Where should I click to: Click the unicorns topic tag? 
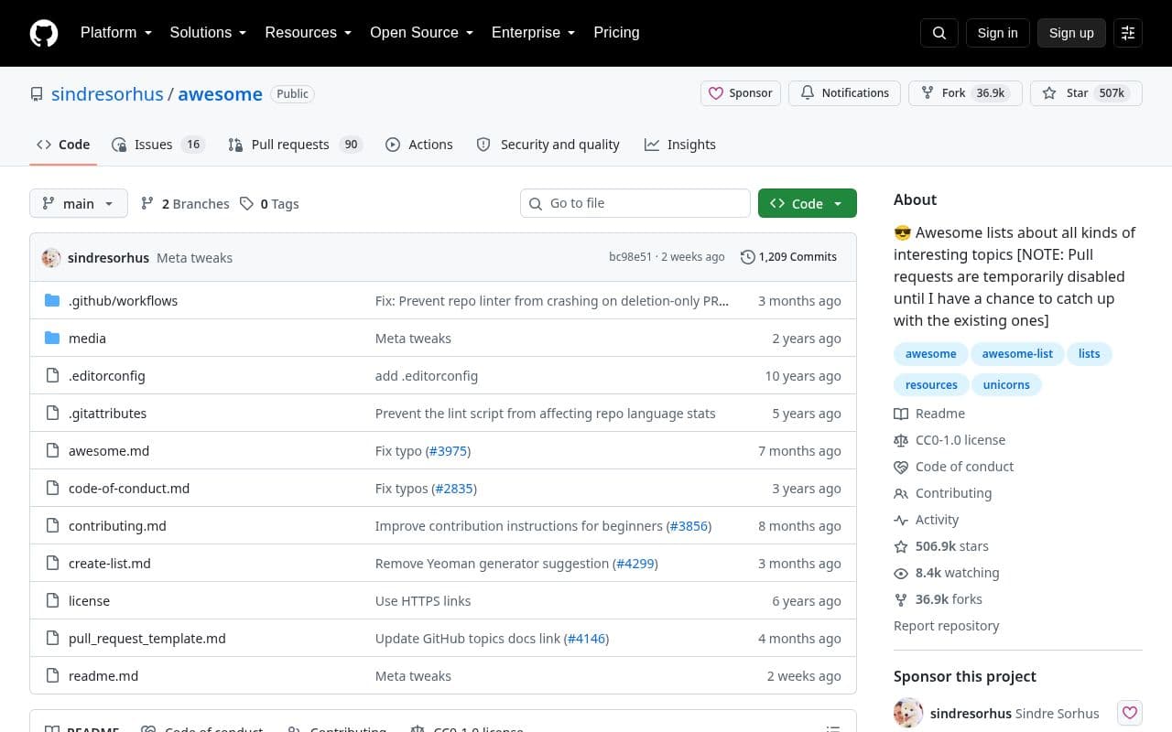1006,385
